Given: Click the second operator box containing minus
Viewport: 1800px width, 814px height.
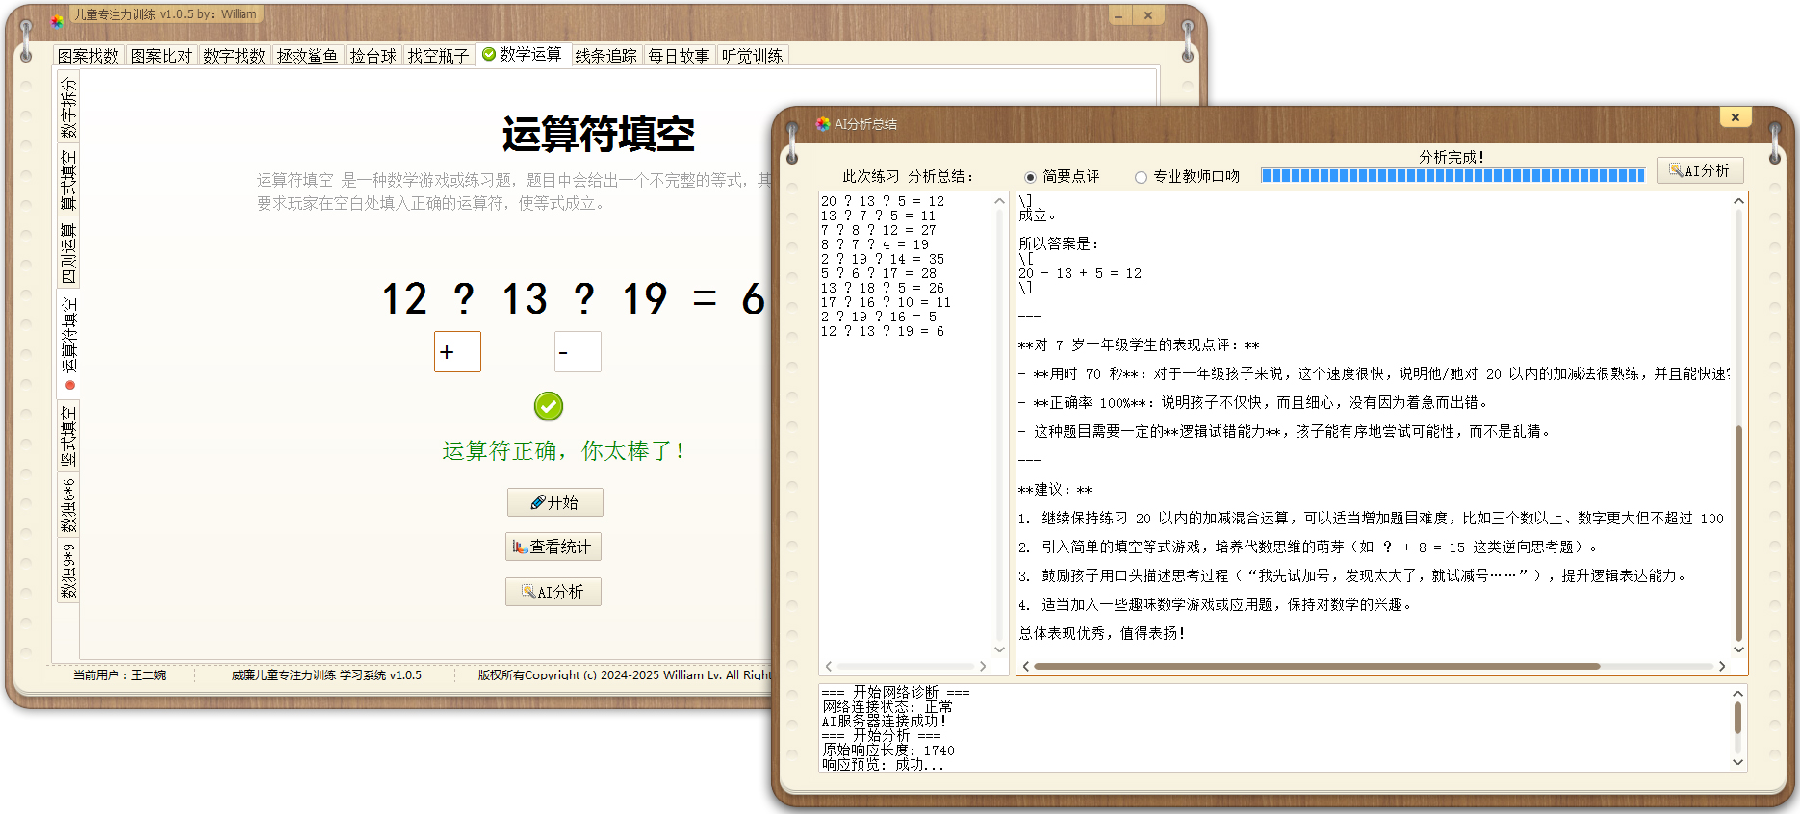Looking at the screenshot, I should click(x=578, y=352).
